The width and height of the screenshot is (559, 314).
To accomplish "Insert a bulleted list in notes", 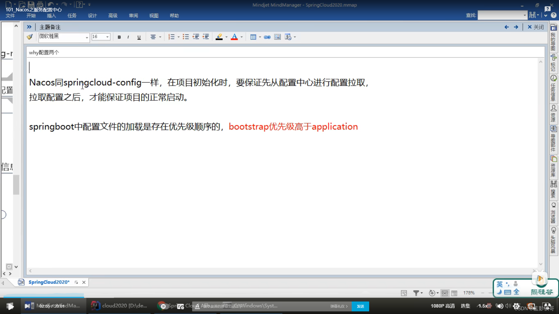I will point(186,37).
